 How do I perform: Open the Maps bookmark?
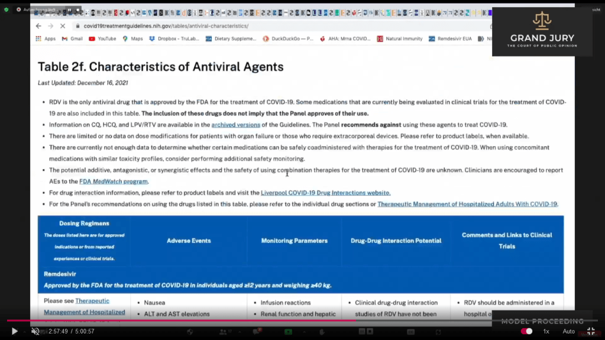pyautogui.click(x=132, y=39)
